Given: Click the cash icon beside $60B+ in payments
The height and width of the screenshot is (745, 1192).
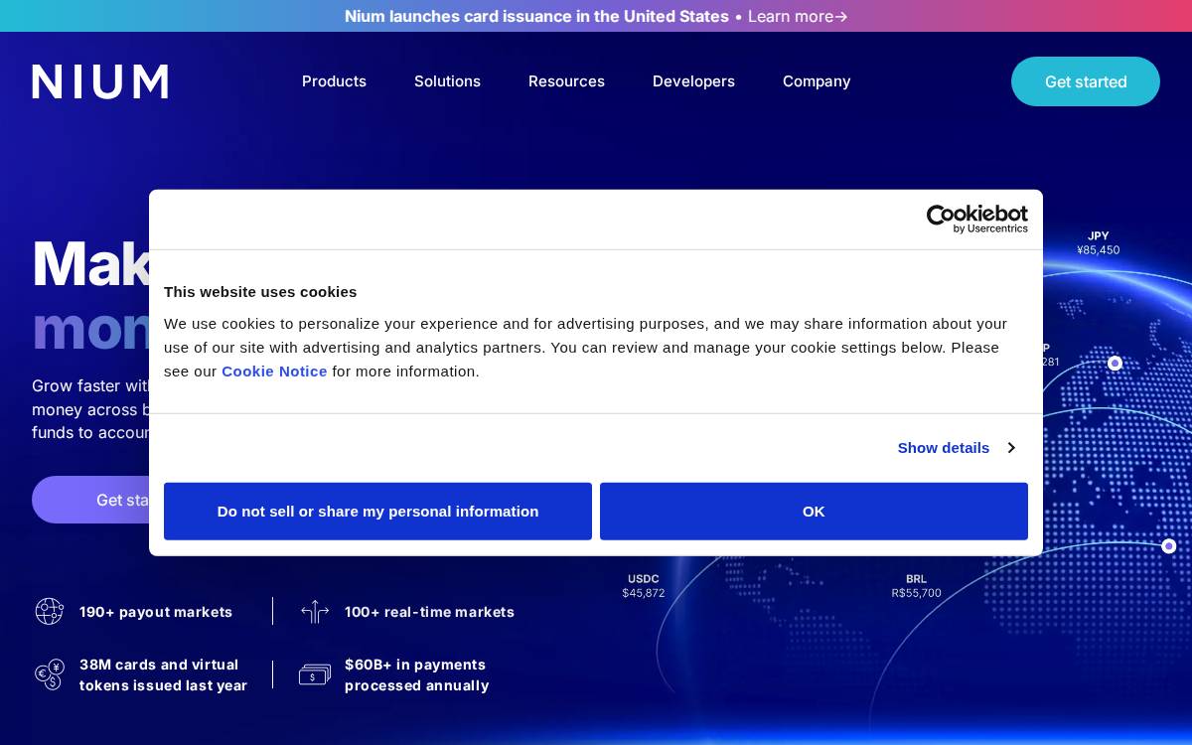Looking at the screenshot, I should [x=314, y=675].
